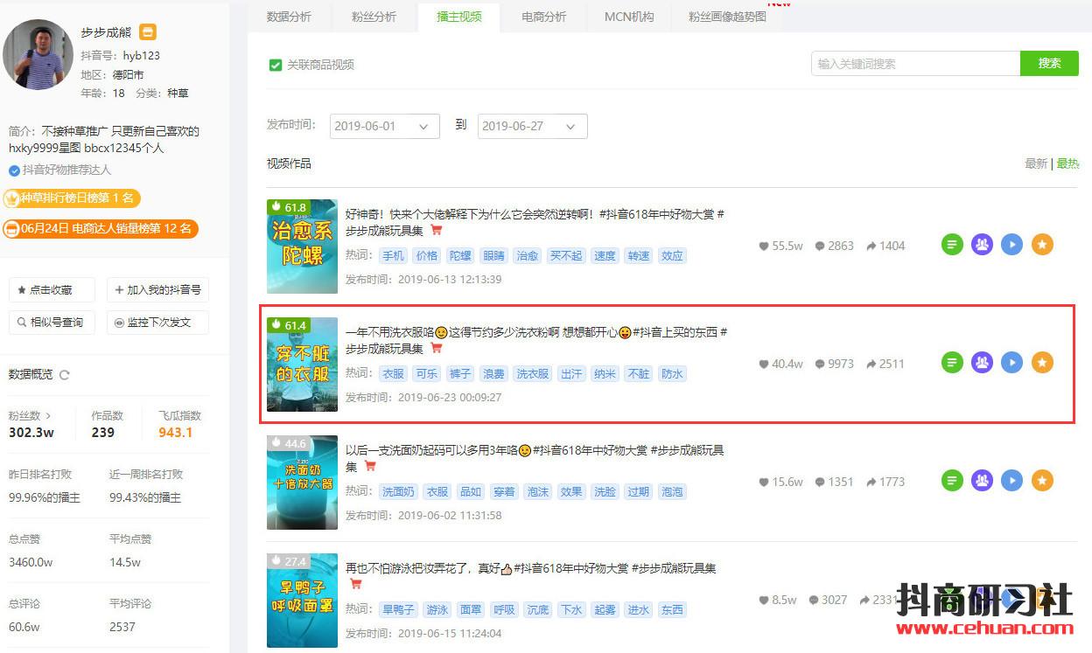Click hot word tag 泡沫
The height and width of the screenshot is (653, 1092).
537,491
